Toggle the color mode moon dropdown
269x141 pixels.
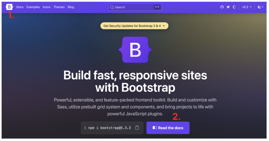[260, 7]
